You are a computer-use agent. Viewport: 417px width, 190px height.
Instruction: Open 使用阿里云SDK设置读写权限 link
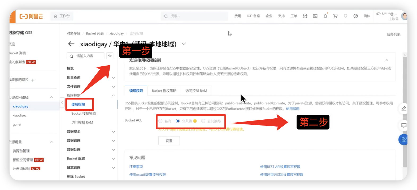tap(282, 175)
